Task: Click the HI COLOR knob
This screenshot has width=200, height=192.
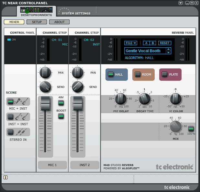Action: tap(176, 99)
